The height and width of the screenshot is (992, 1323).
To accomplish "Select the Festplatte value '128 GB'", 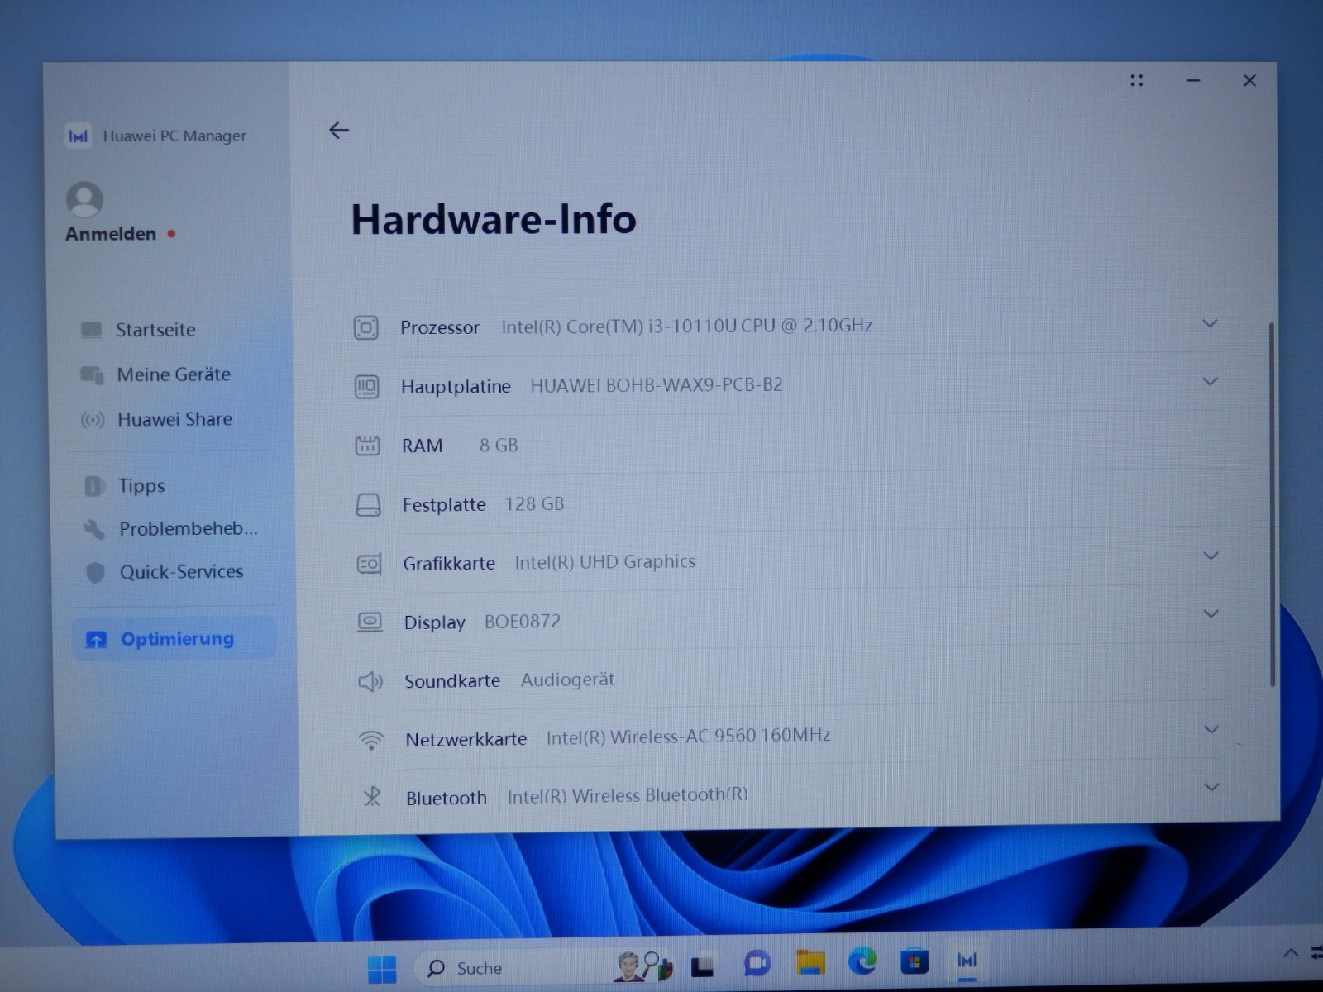I will pyautogui.click(x=534, y=504).
